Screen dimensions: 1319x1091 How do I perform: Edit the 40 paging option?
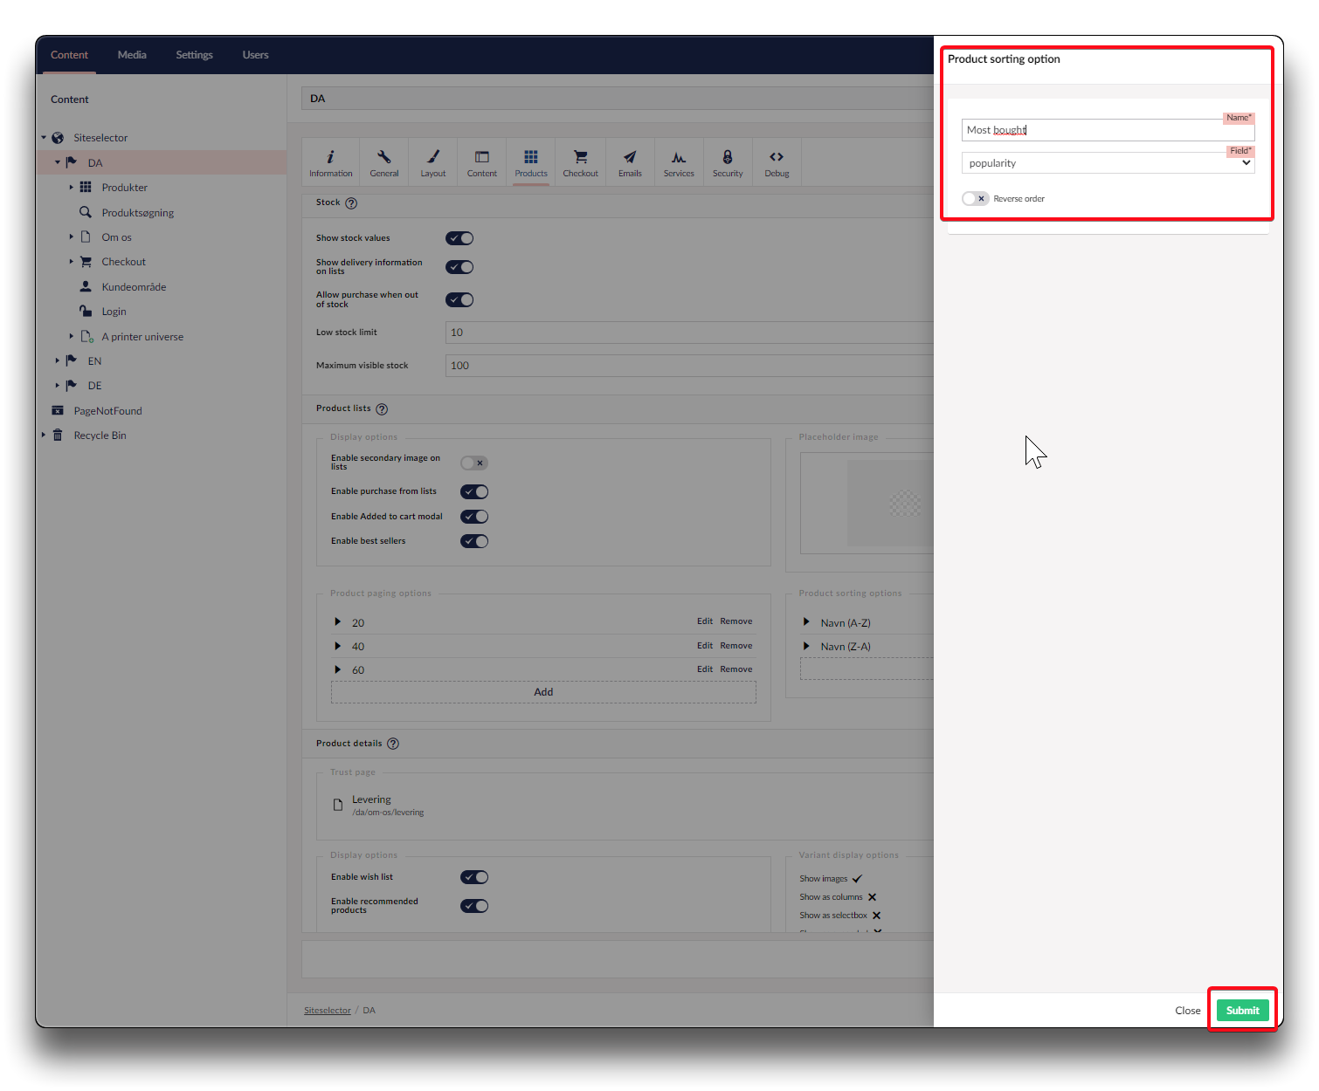[705, 646]
